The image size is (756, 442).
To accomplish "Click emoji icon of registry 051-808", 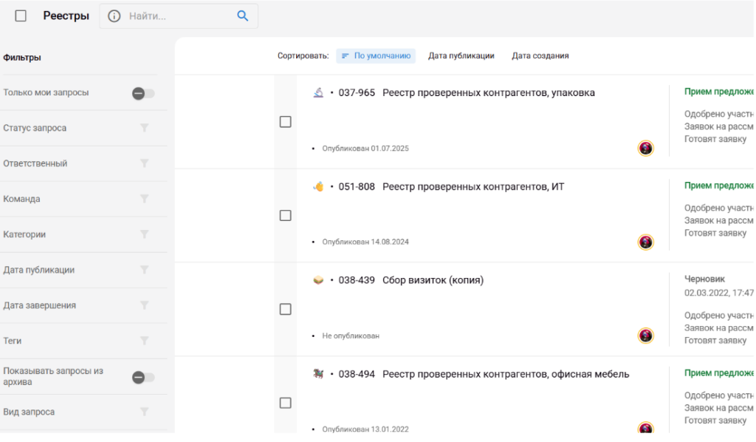I will point(318,186).
